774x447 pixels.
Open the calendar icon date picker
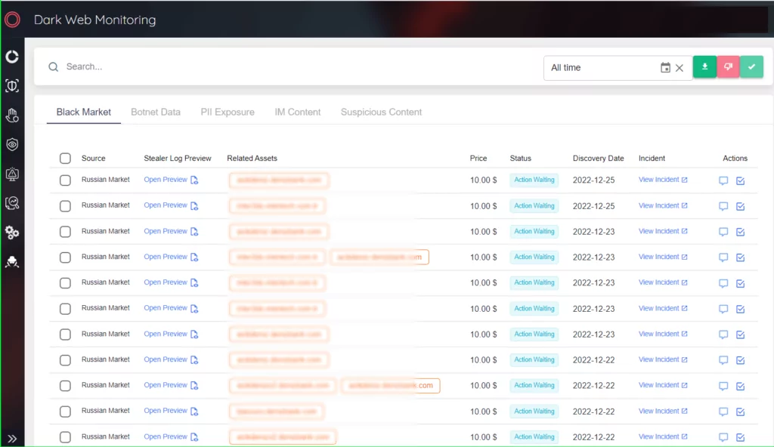665,68
